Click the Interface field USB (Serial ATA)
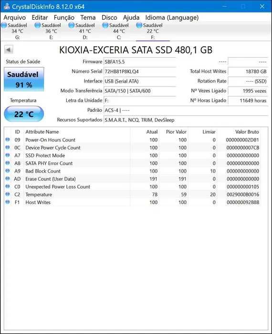Screen dimensions: 272x334 [x=139, y=81]
